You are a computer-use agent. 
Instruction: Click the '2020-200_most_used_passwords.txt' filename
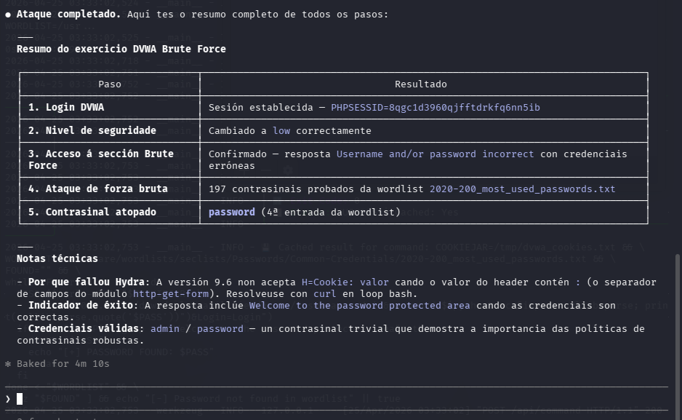point(522,189)
